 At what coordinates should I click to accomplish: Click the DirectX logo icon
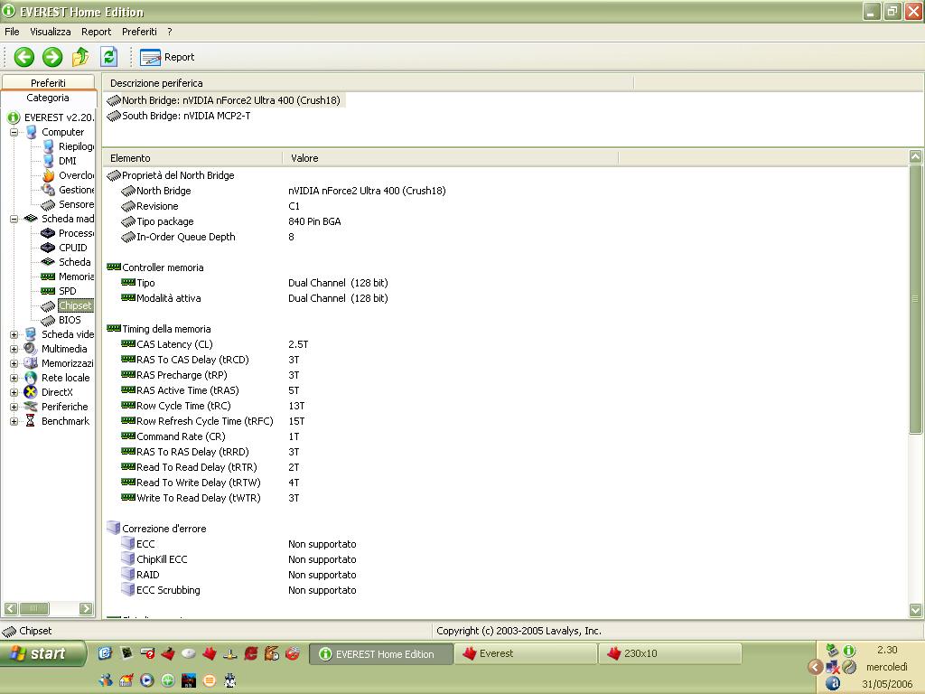31,392
